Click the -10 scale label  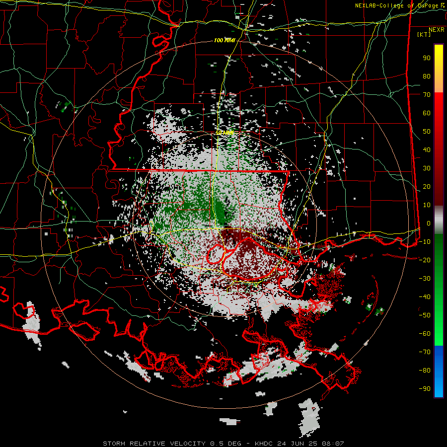[x=425, y=242]
